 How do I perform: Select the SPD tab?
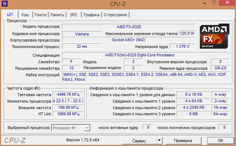tap(74, 15)
